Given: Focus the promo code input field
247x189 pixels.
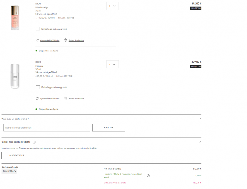Looking at the screenshot, I should [47, 127].
